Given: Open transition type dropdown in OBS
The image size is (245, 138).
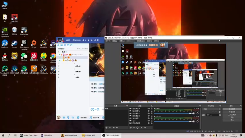Looking at the screenshot, I should pos(212,109).
